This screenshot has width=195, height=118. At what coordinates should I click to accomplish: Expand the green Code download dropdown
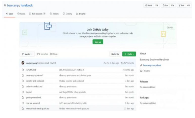pyautogui.click(x=129, y=54)
